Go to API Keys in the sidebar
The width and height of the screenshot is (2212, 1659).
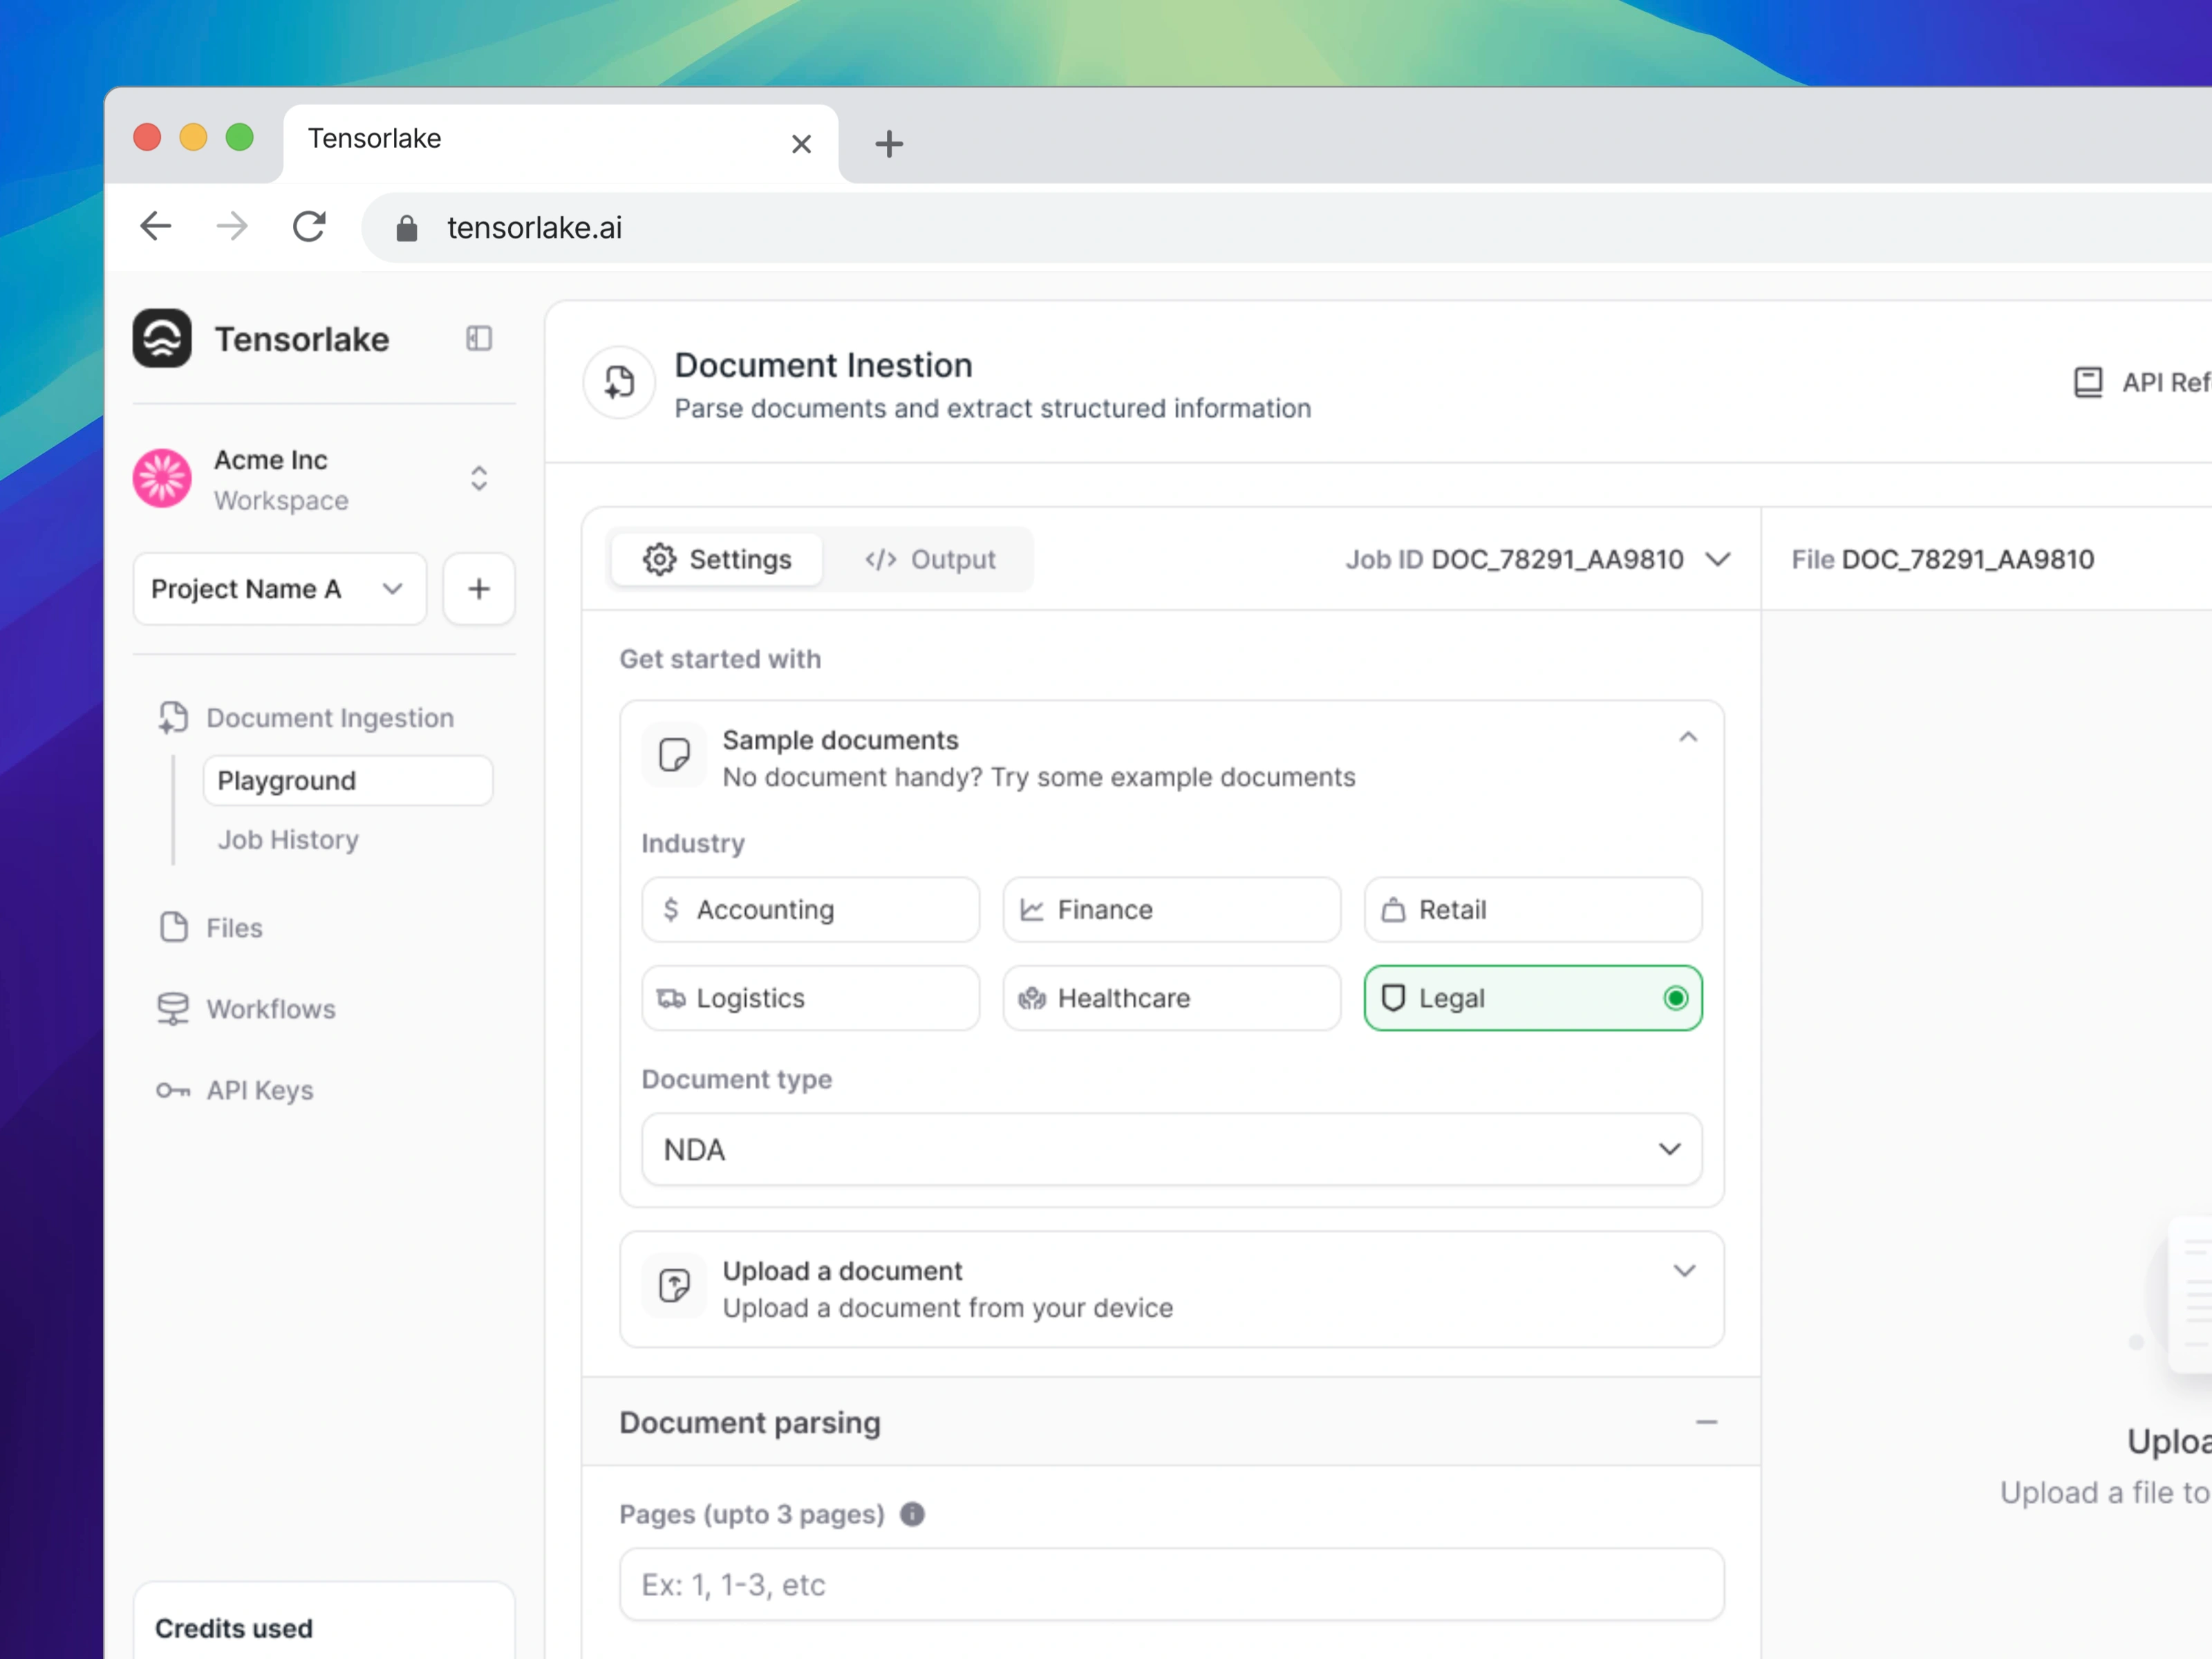pyautogui.click(x=259, y=1090)
